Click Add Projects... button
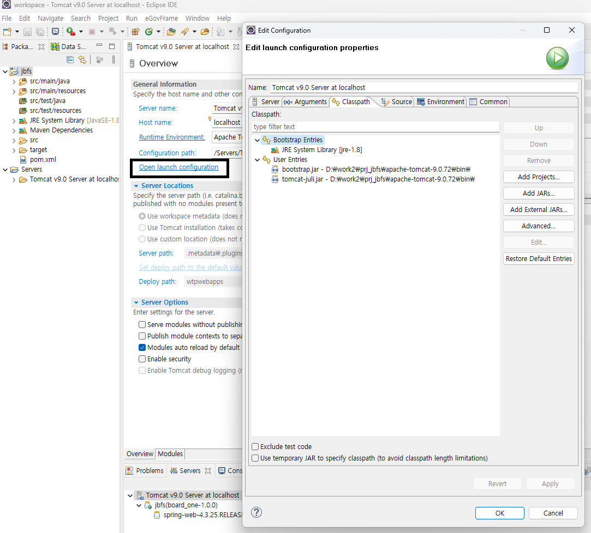Screen dimensions: 591x533 (539, 177)
